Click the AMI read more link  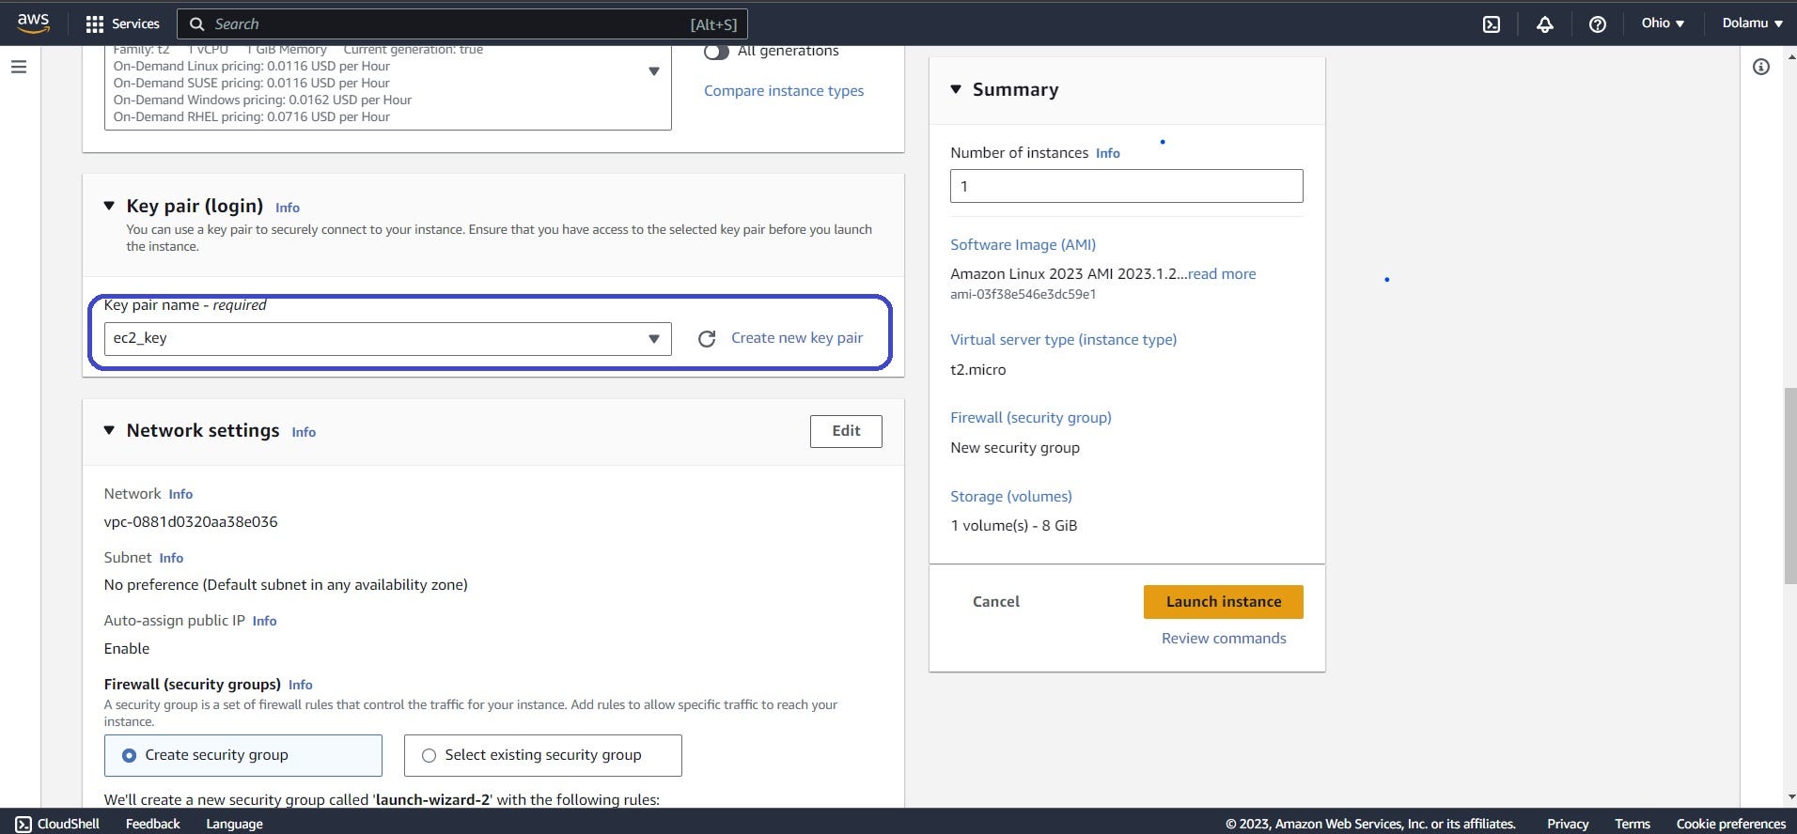click(x=1222, y=274)
